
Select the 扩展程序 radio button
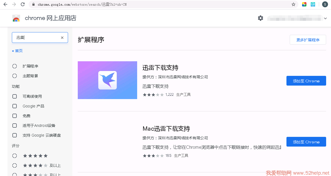coord(15,66)
